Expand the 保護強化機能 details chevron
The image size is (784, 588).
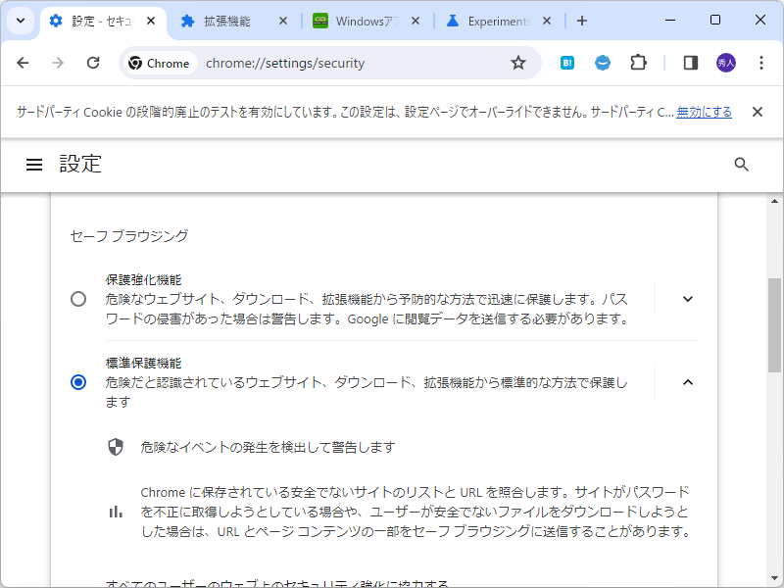coord(687,299)
